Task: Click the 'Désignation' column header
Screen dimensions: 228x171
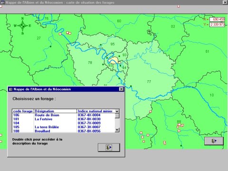Action: [x=55, y=111]
